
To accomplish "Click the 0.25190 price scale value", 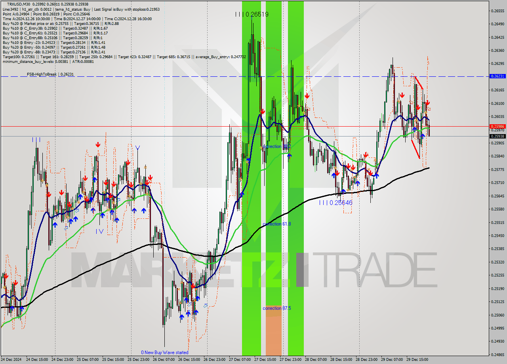I will tap(497, 288).
